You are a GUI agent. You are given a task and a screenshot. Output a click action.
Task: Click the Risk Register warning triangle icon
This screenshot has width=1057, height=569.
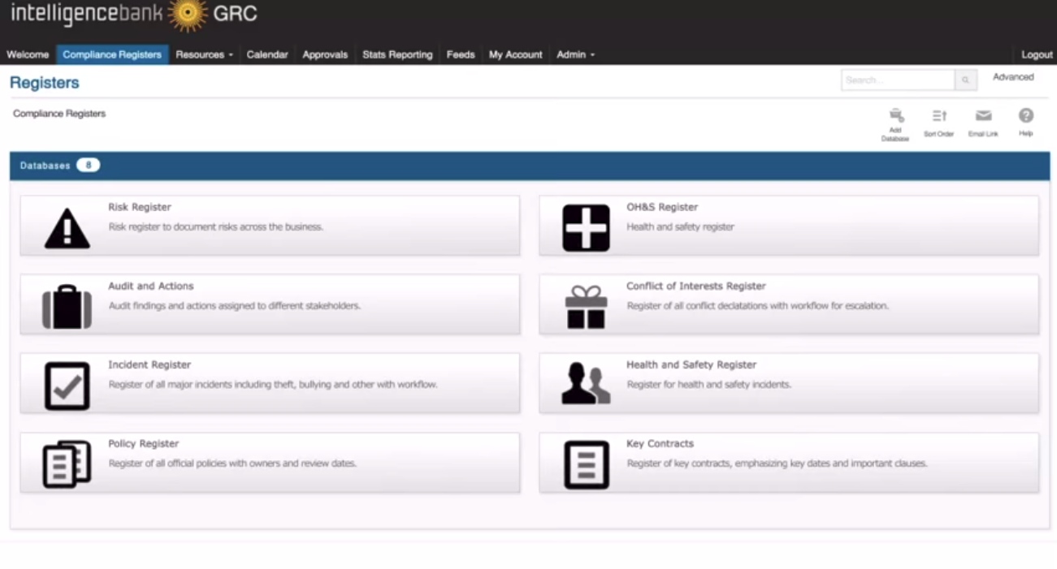click(67, 228)
